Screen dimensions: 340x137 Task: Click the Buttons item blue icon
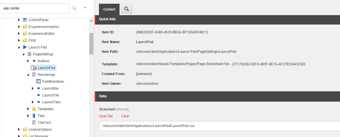point(34,61)
